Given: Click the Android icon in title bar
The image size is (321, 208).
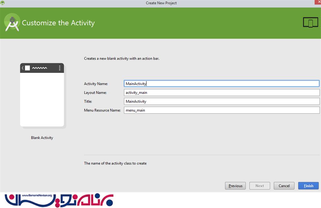Looking at the screenshot, I should pos(3,3).
